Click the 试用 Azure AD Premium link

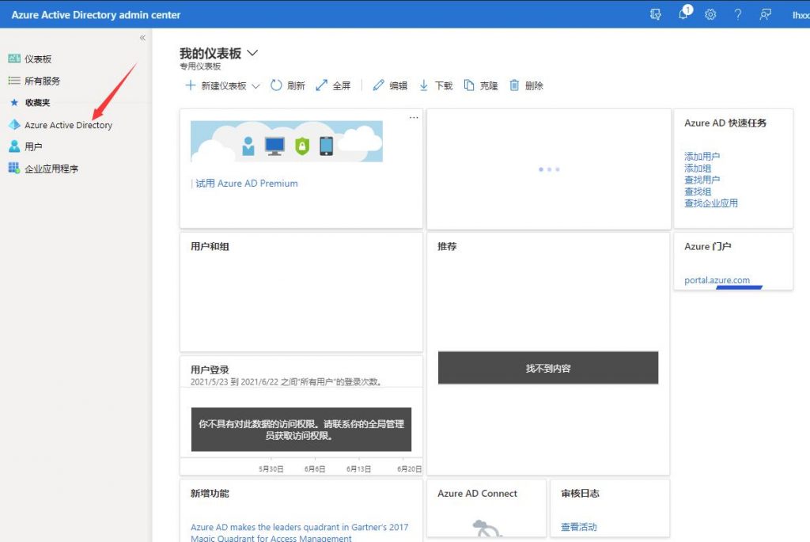(247, 184)
